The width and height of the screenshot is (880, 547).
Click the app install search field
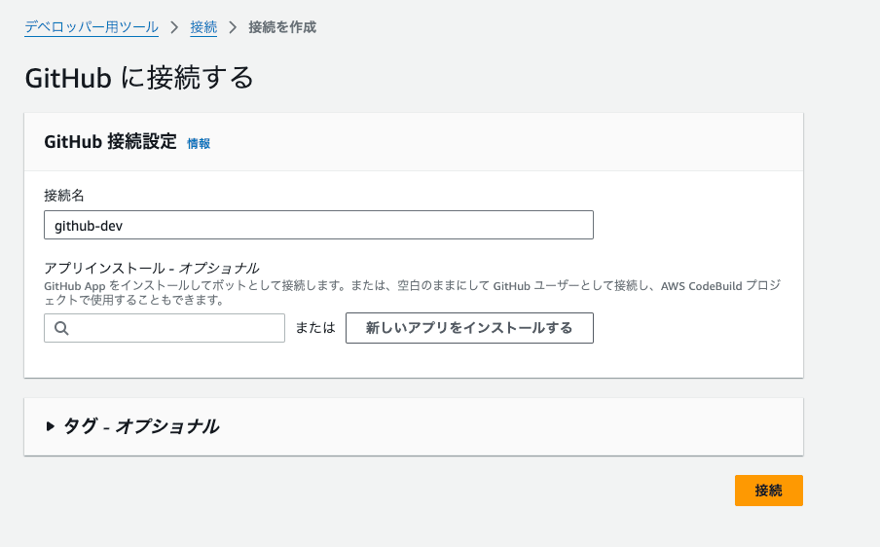coord(165,328)
